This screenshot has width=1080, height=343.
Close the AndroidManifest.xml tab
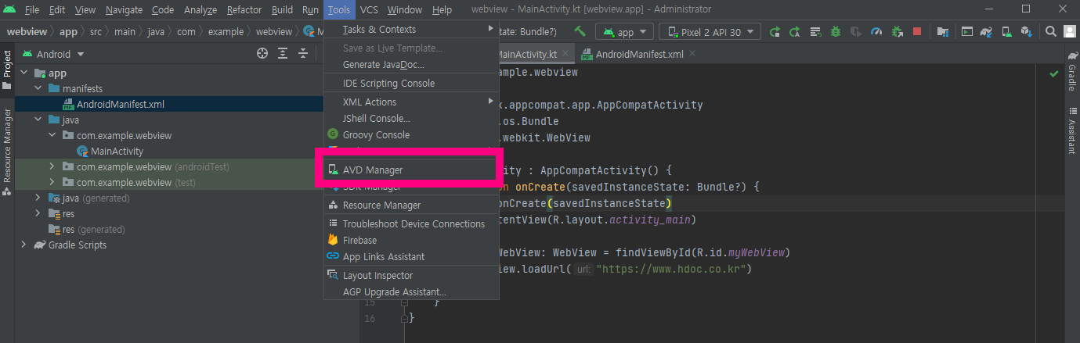point(691,55)
